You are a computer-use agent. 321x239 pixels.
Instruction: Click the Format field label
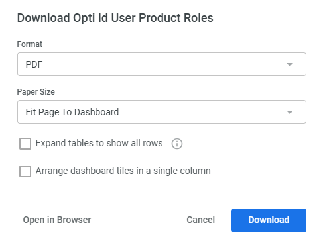point(30,44)
